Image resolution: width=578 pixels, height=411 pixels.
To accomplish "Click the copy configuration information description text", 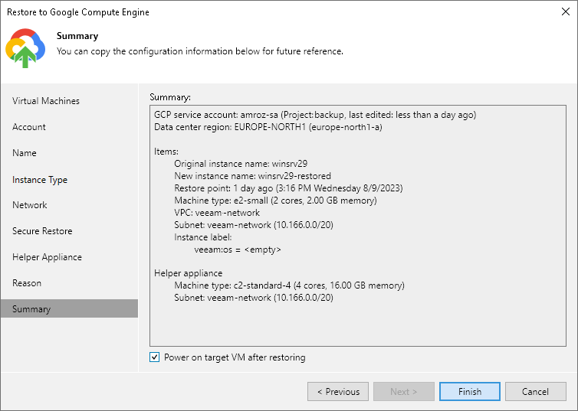I will [x=200, y=51].
